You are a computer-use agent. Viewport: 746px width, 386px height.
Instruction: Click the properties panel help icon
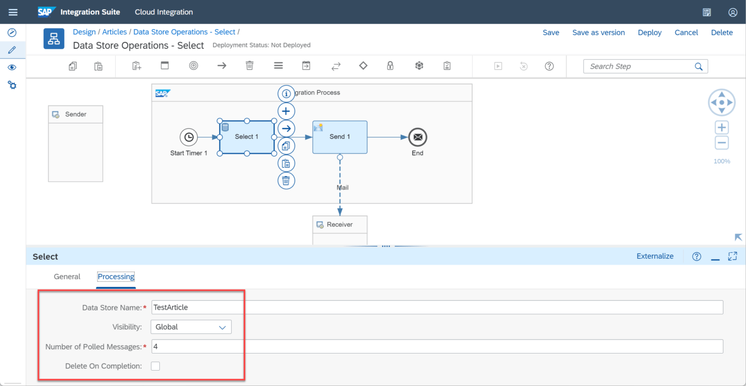[x=696, y=257]
